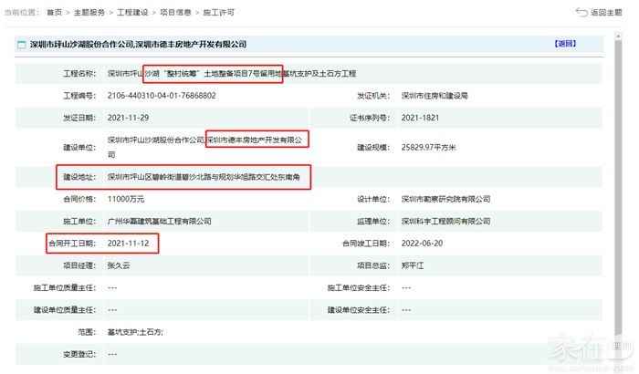Screen dimensions: 639x374
Task: Click the contract price 11000万元
Action: pyautogui.click(x=127, y=199)
